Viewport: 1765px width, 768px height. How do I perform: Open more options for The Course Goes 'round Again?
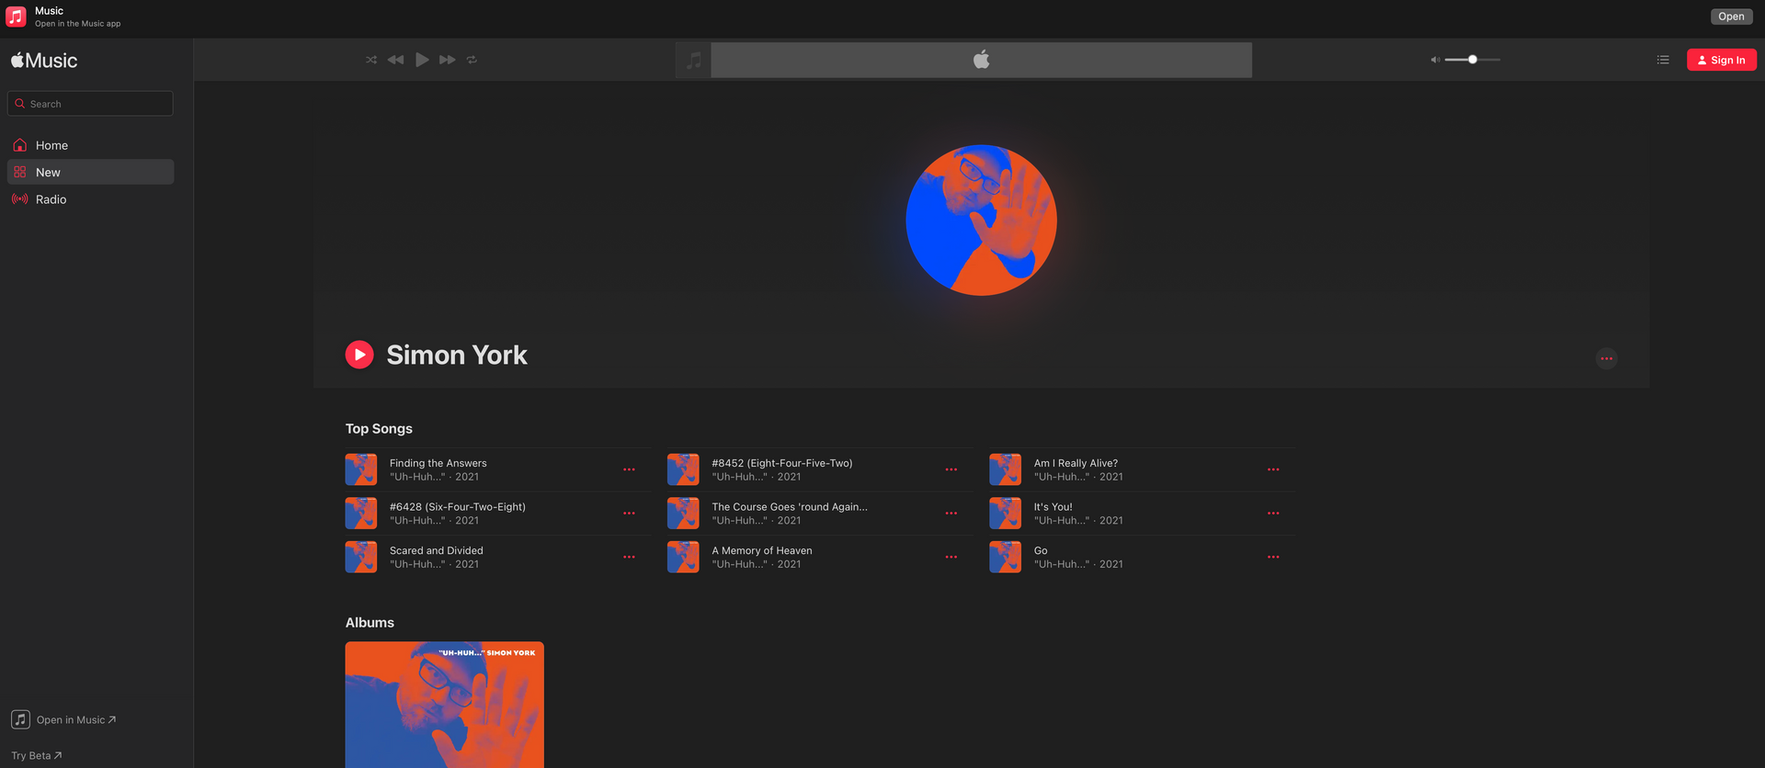951,514
